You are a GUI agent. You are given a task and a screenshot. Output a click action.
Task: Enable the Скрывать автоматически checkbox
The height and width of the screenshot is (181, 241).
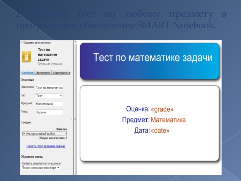click(x=22, y=43)
